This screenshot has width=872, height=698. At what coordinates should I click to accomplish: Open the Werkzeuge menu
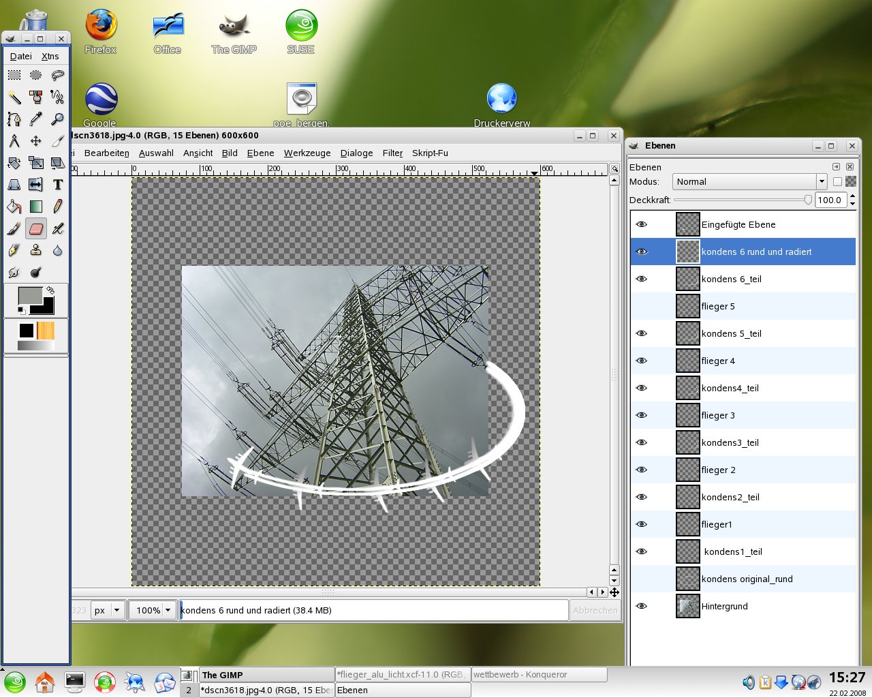tap(307, 153)
